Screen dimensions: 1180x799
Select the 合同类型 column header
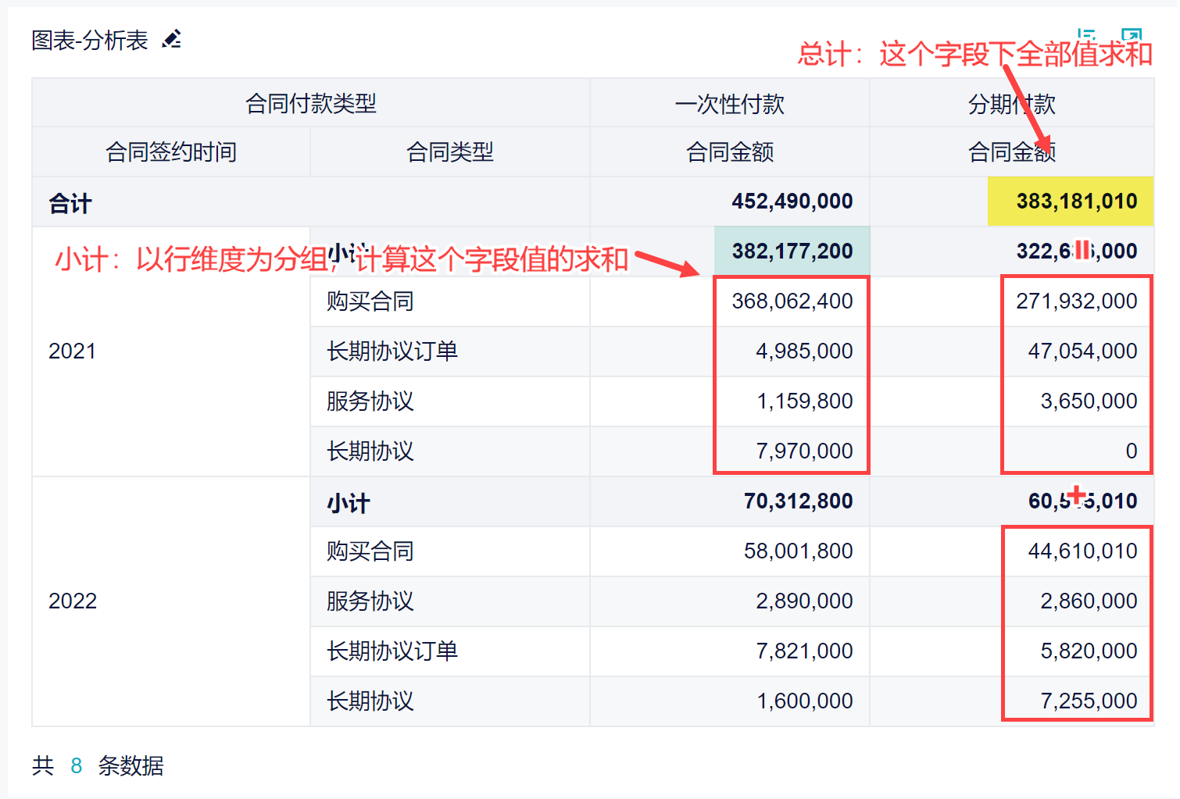coord(449,152)
